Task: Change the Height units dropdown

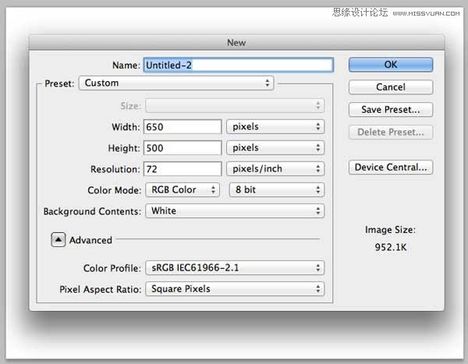Action: click(275, 147)
